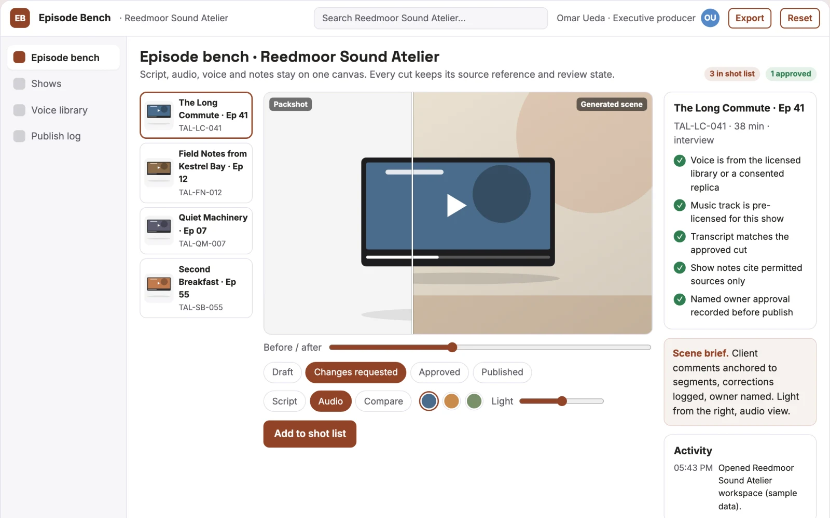This screenshot has width=830, height=518.
Task: Select The Long Commute Ep 41 thumbnail
Action: pyautogui.click(x=159, y=115)
